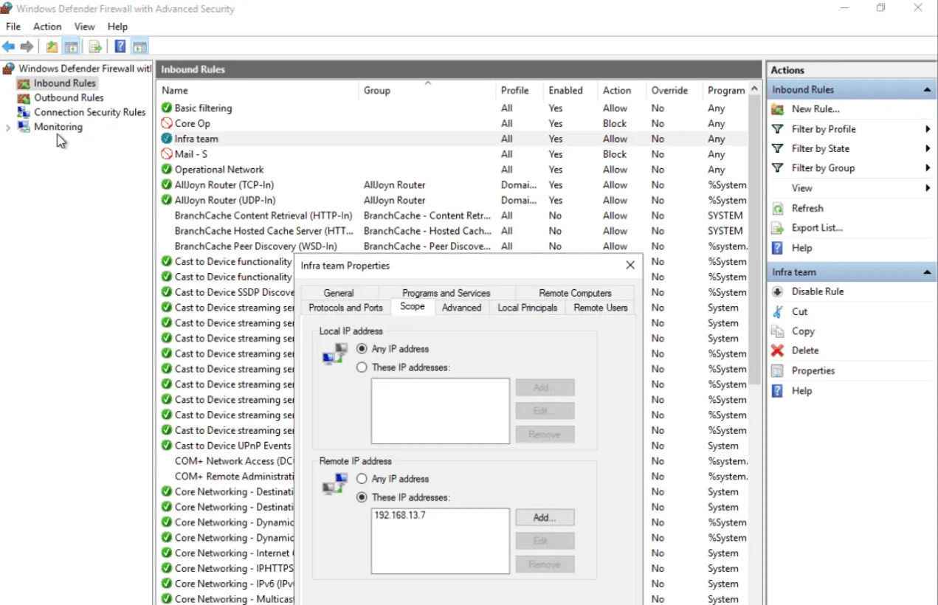The width and height of the screenshot is (938, 605).
Task: Switch to Programs and Services tab
Action: tap(446, 293)
